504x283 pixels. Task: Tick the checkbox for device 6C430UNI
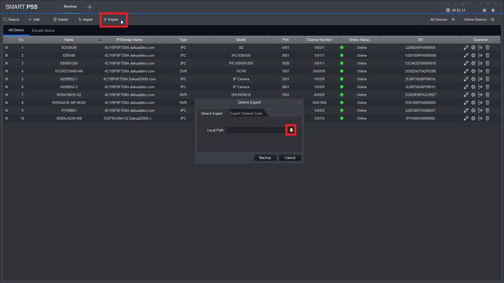pyautogui.click(x=6, y=48)
